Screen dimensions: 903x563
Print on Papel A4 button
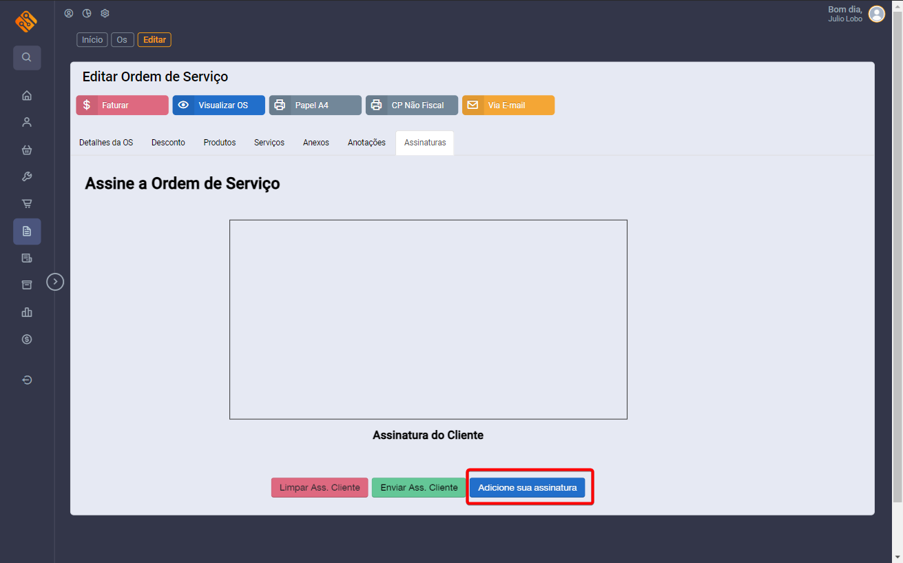315,105
